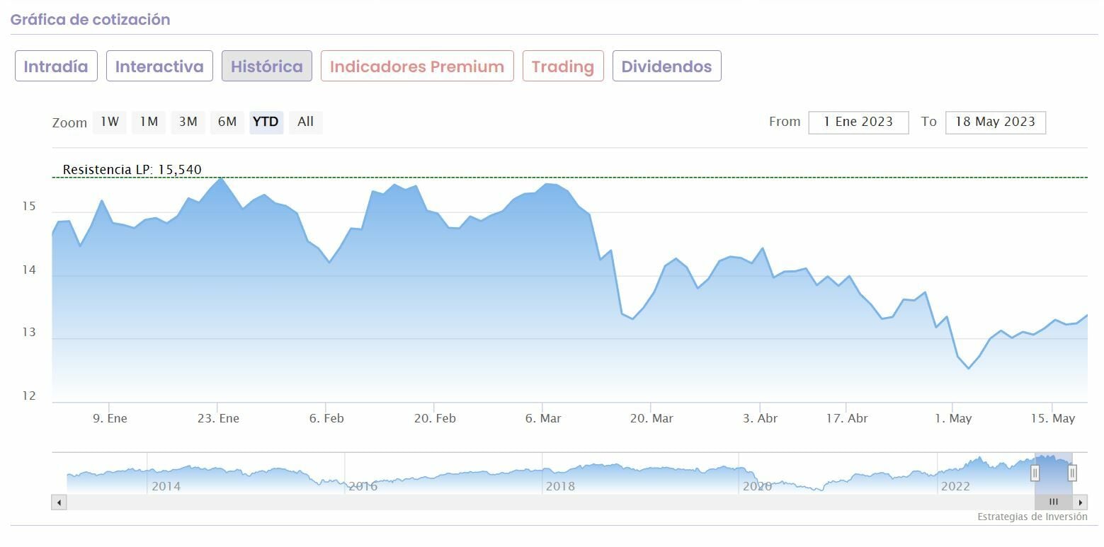
Task: Choose the 3M zoom range
Action: 188,122
